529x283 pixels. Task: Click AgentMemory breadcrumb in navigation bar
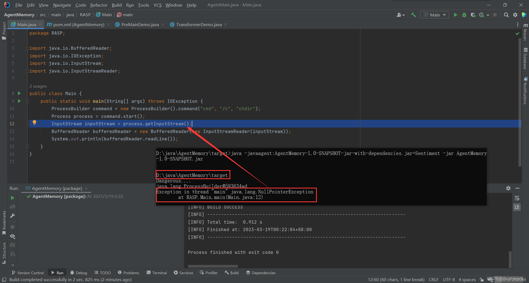(19, 15)
